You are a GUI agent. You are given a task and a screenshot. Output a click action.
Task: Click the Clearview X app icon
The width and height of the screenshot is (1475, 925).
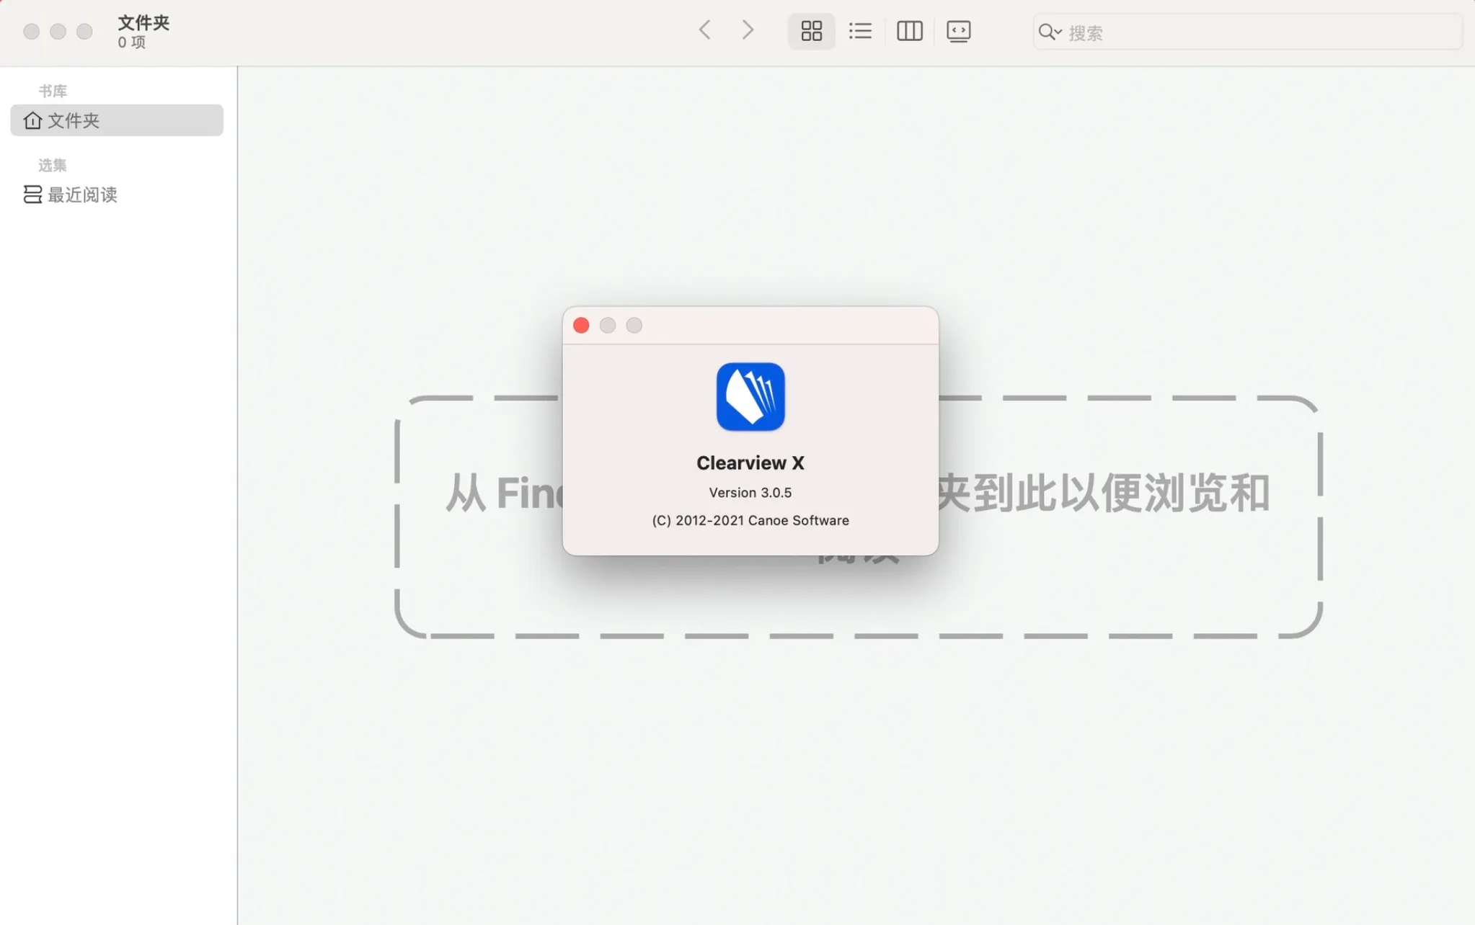pyautogui.click(x=750, y=397)
